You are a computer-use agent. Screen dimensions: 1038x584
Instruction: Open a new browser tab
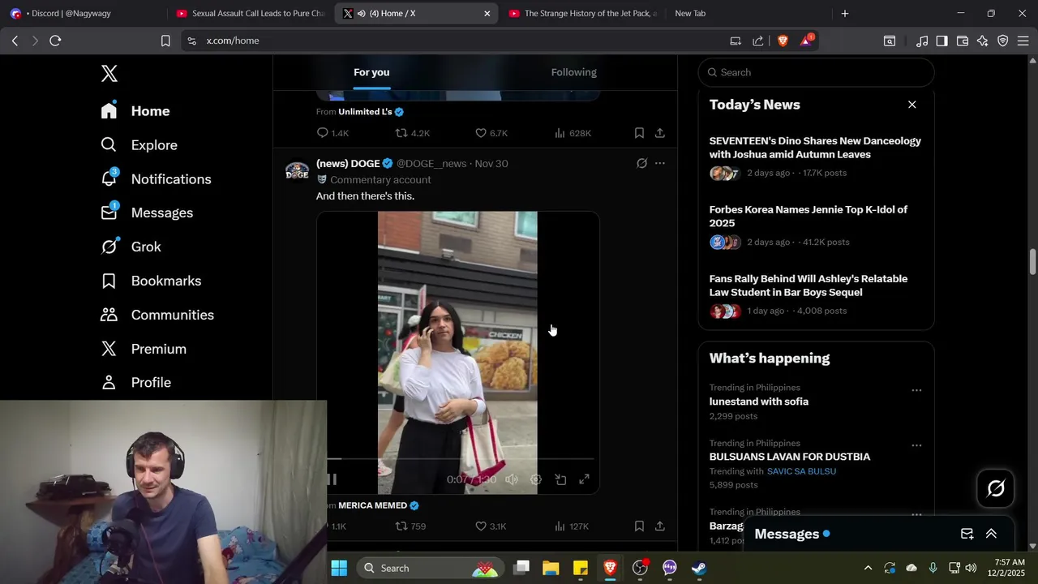click(845, 13)
